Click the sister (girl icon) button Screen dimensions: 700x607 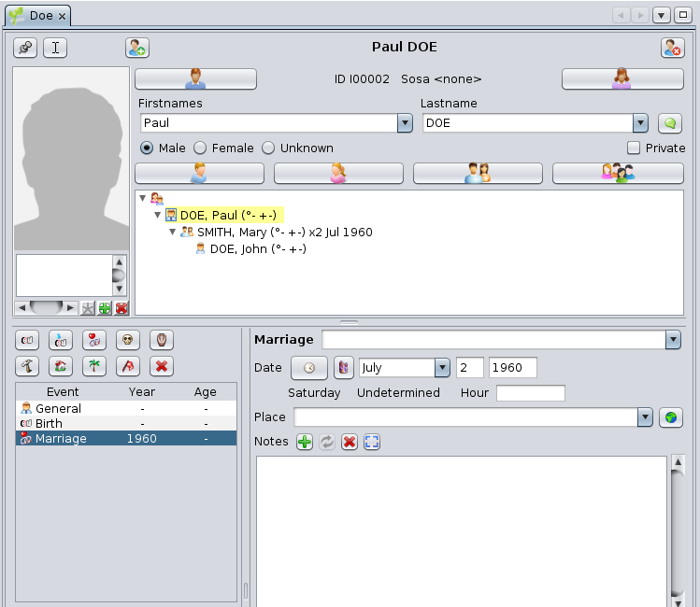(338, 173)
